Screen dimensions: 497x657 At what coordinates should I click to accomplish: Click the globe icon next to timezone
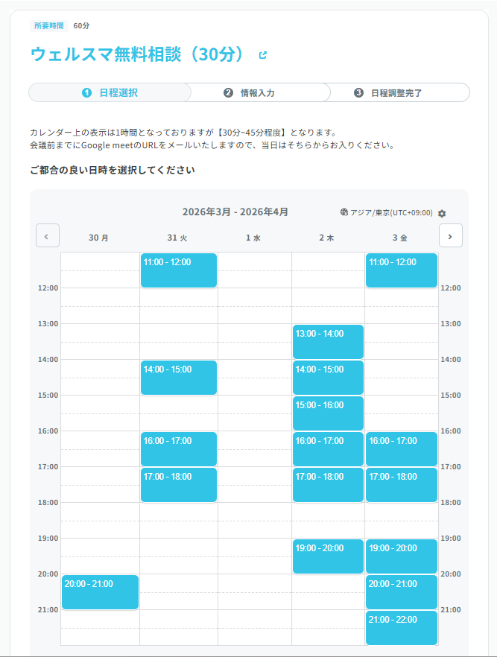[344, 212]
